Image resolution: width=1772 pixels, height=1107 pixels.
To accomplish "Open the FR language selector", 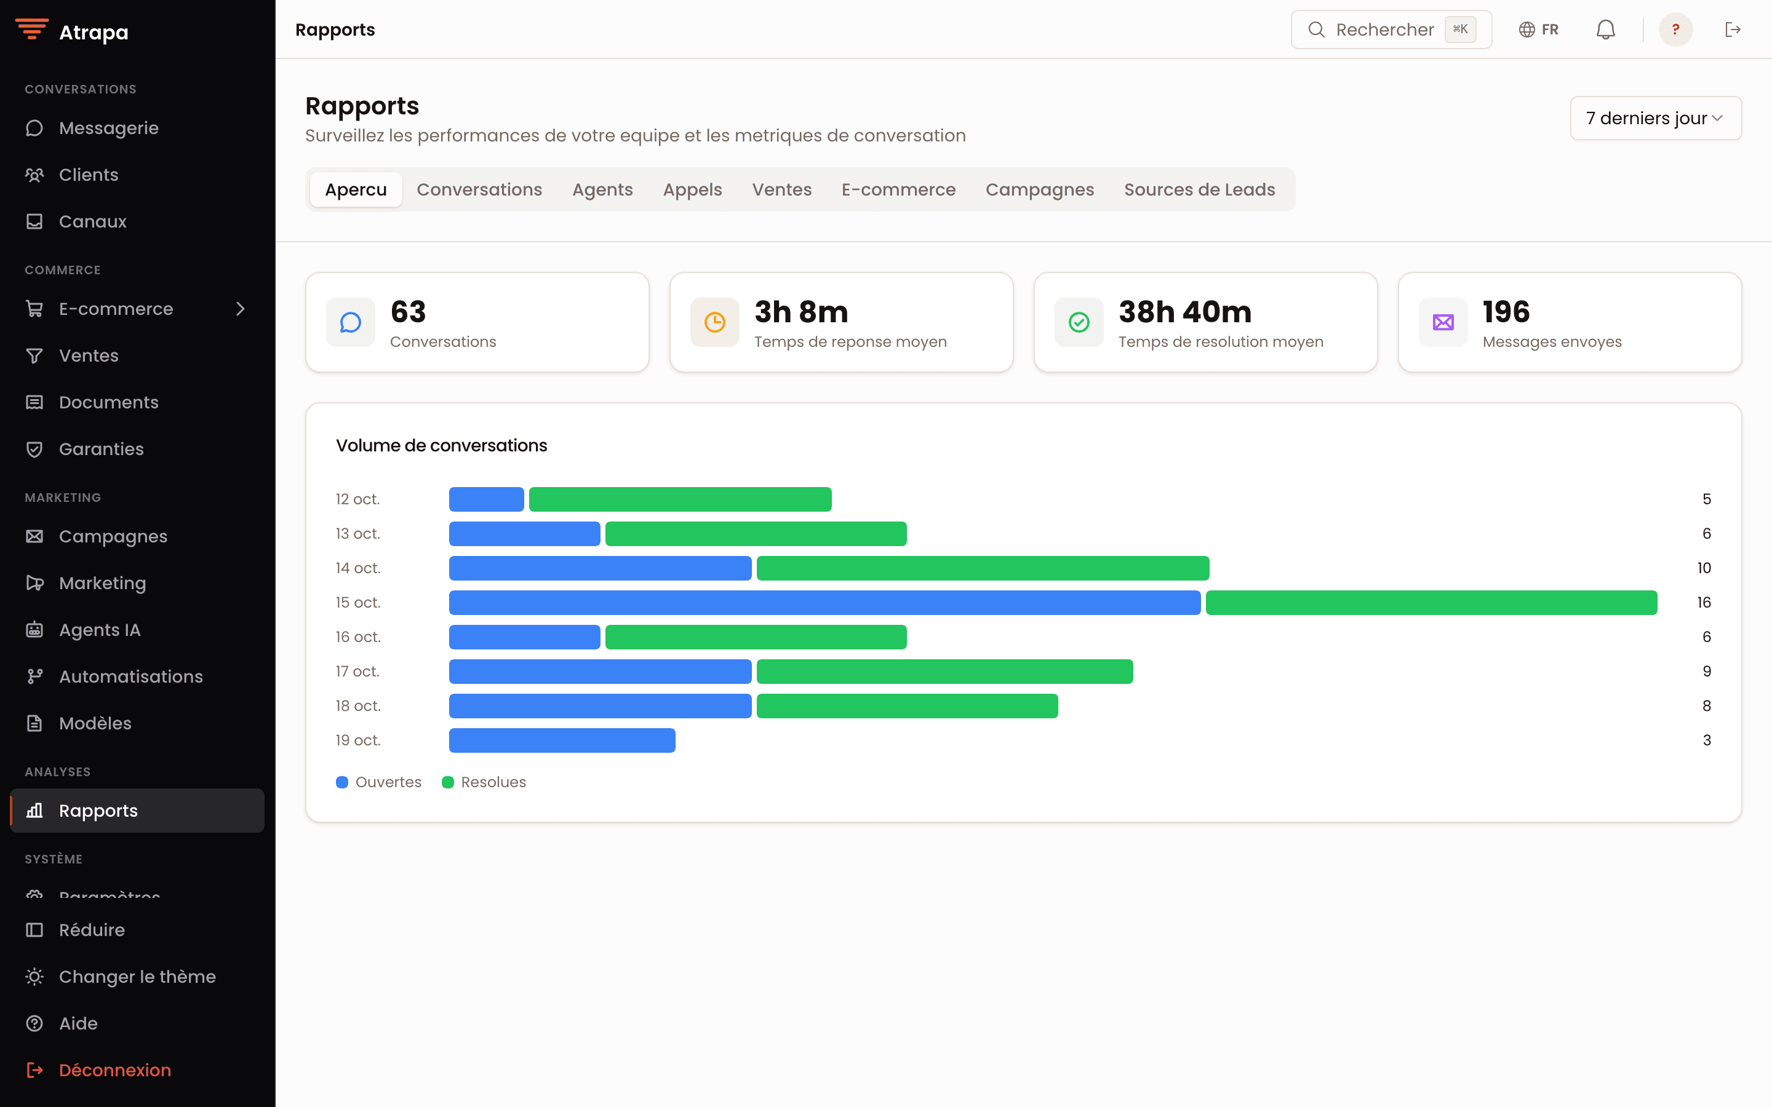I will coord(1538,30).
